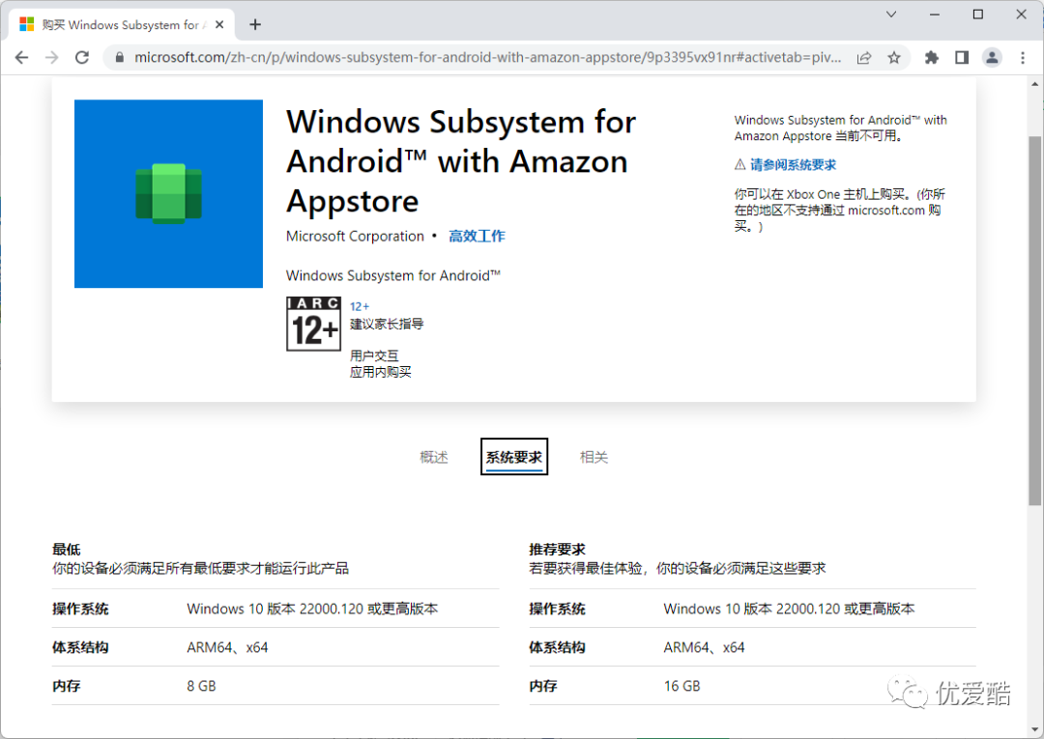Open the Extensions puzzle icon
1044x739 pixels.
coord(932,58)
